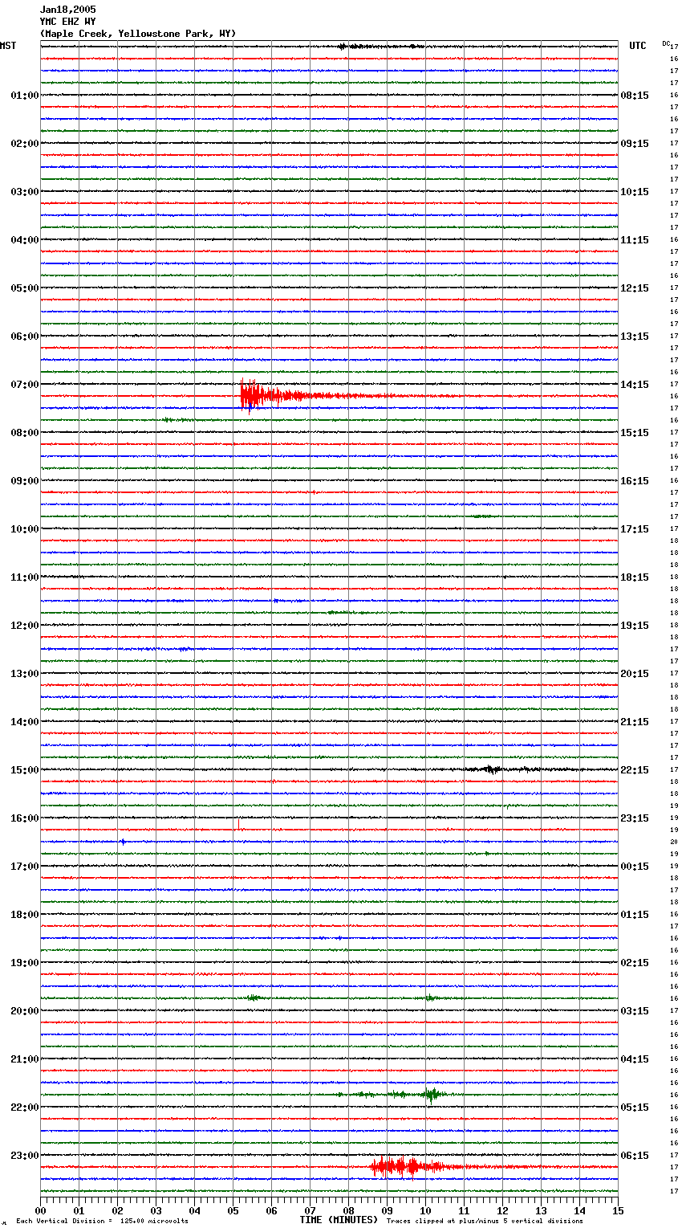The image size is (682, 1232).
Task: Select the 13:00 MST time label
Action: [25, 674]
